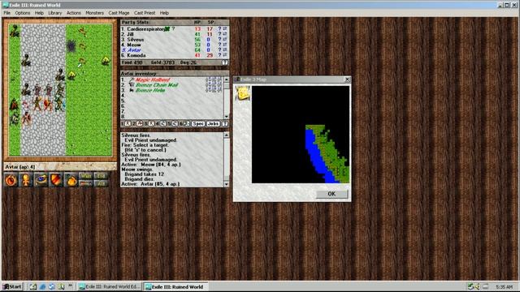This screenshot has height=292, width=520.
Task: Click the trade arrows icon for Cardiorespirator
Action: point(225,29)
